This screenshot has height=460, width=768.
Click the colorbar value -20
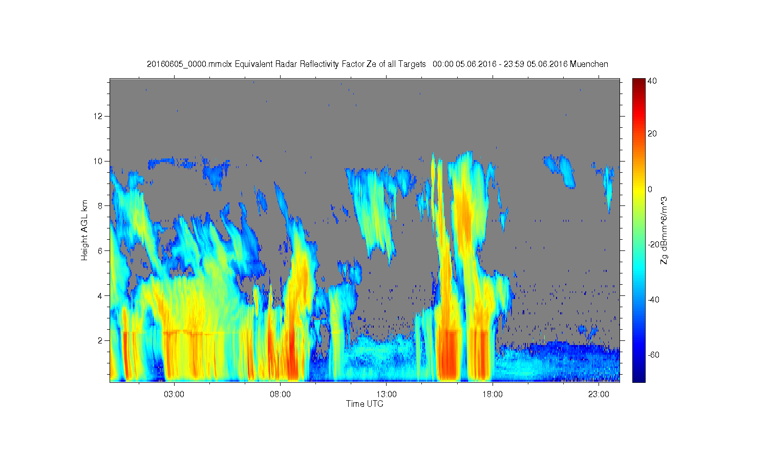click(654, 244)
